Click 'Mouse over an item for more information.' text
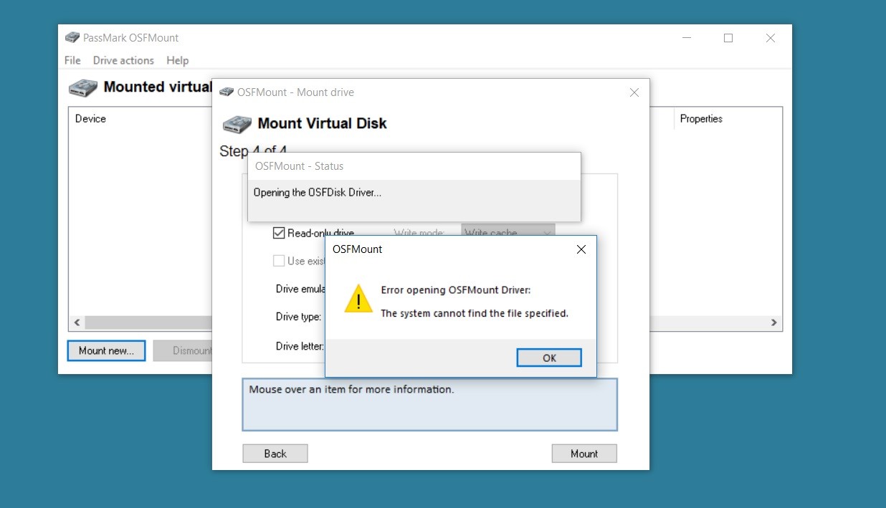The width and height of the screenshot is (886, 508). pos(351,390)
